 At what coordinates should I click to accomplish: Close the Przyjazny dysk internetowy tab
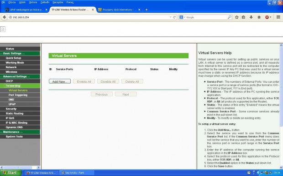139,10
